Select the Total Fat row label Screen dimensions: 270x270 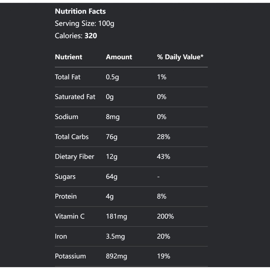click(x=67, y=77)
